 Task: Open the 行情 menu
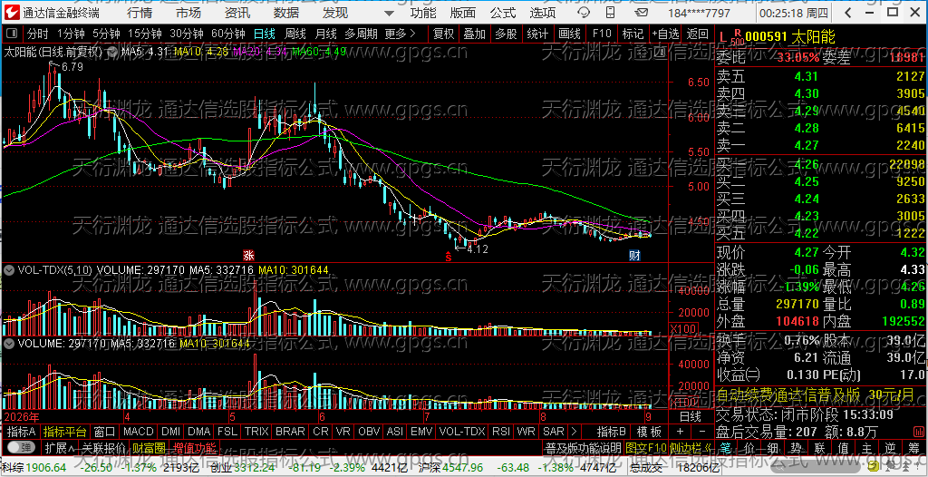(139, 13)
